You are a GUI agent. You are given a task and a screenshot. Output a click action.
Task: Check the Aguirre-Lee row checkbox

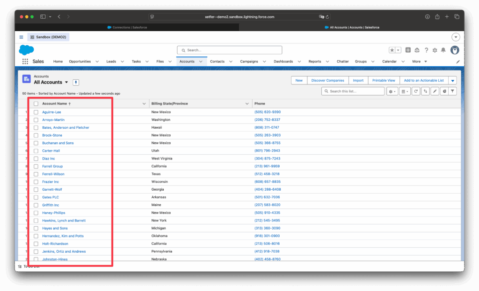click(36, 112)
